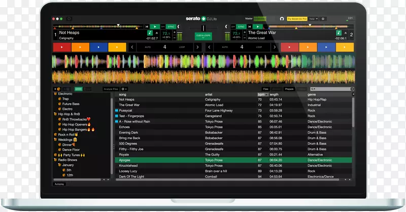Switch to the album art list view
Image resolution: width=406 pixels, height=212 pixels.
pyautogui.click(x=87, y=89)
